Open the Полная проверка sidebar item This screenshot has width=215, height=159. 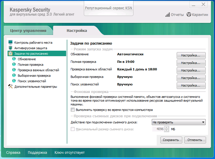(30, 65)
